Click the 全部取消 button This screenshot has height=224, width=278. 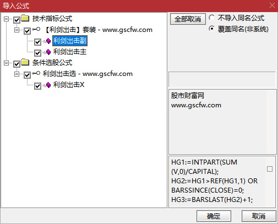pyautogui.click(x=188, y=19)
